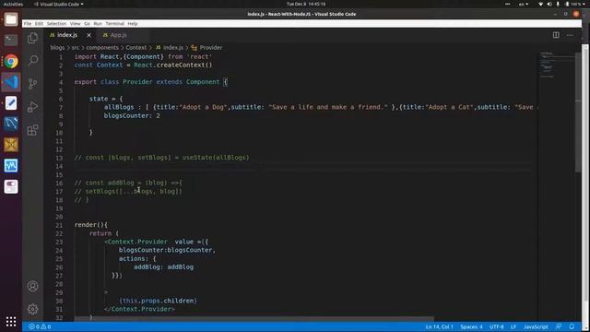Open the View menu

(75, 23)
